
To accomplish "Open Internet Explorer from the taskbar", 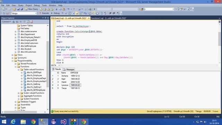I will pyautogui.click(x=13, y=122).
